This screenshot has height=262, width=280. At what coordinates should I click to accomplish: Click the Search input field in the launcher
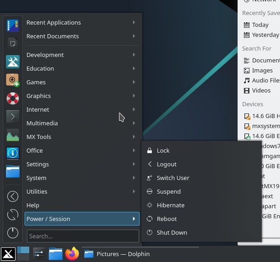click(x=83, y=236)
